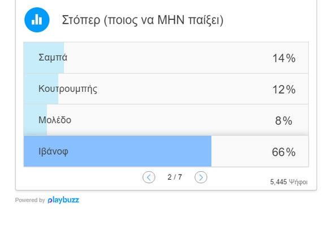Click the 66% result for Ιβάνοφ
328x225 pixels.
[284, 152]
